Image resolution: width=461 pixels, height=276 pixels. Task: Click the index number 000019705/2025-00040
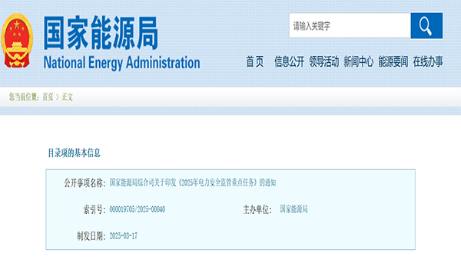point(138,209)
